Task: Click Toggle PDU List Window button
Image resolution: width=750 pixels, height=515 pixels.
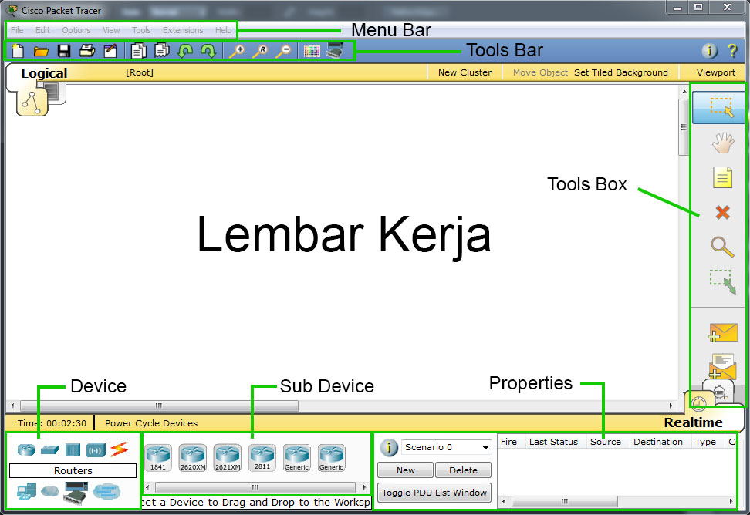Action: point(434,493)
